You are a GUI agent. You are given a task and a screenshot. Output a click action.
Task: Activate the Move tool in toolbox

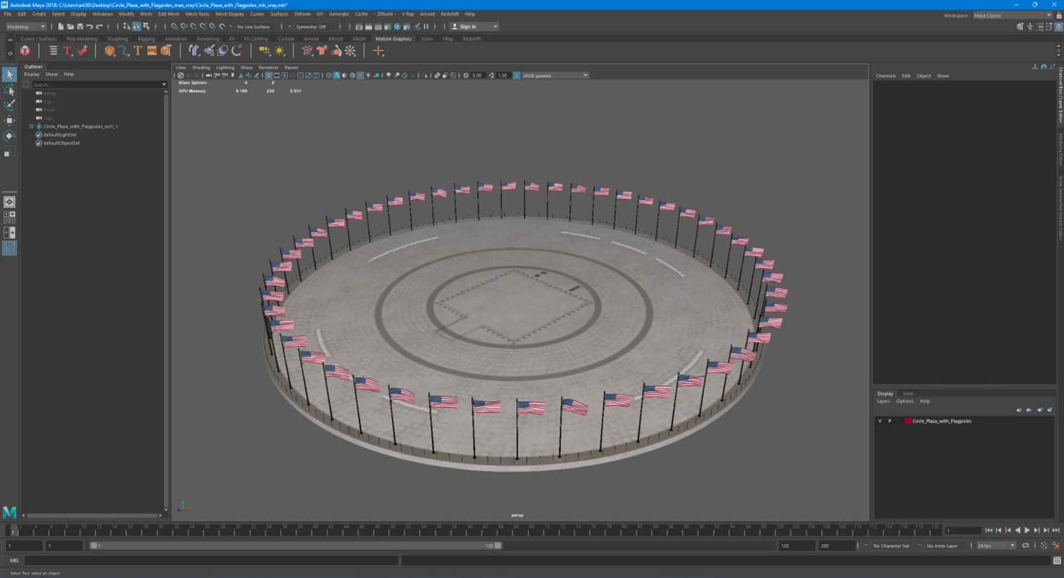point(9,120)
